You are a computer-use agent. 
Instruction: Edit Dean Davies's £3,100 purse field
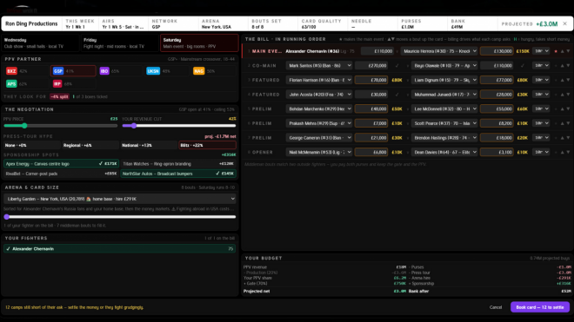[497, 153]
